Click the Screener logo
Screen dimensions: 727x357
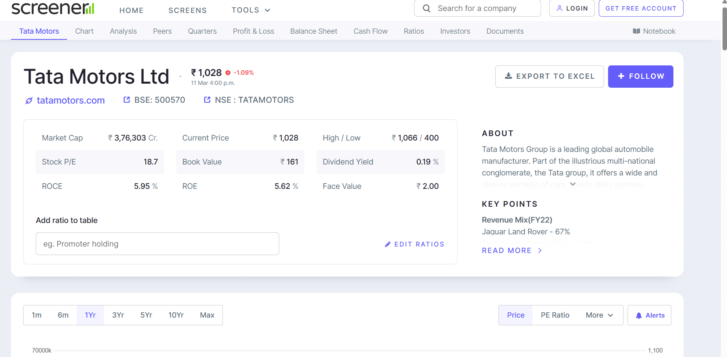click(x=53, y=9)
